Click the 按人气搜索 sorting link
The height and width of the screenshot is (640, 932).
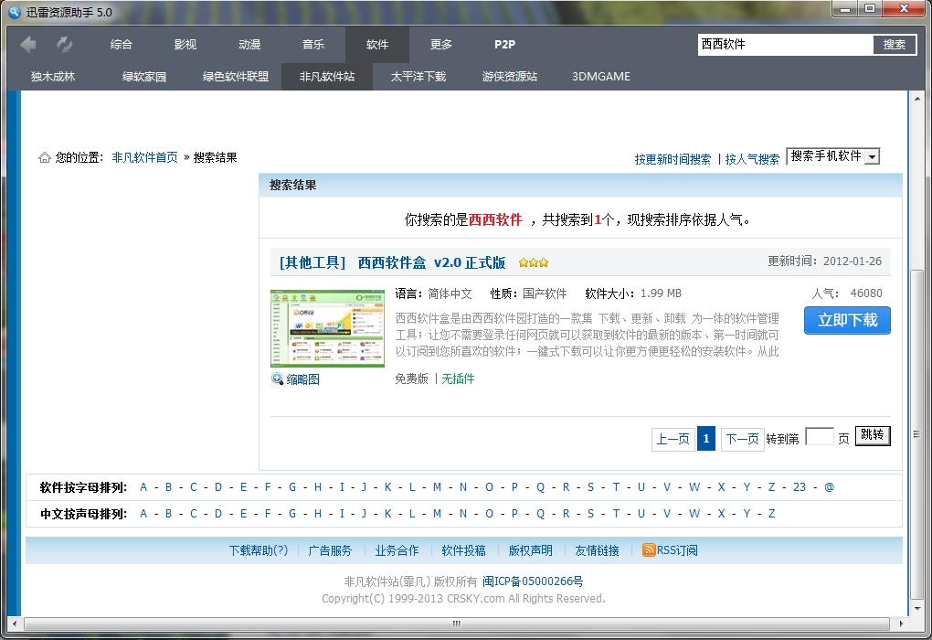pos(751,156)
